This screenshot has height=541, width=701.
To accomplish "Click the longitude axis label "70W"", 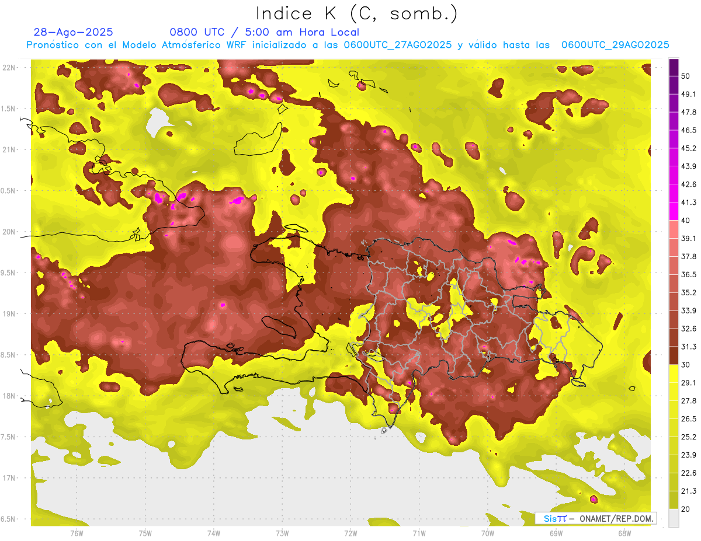I will pos(488,533).
